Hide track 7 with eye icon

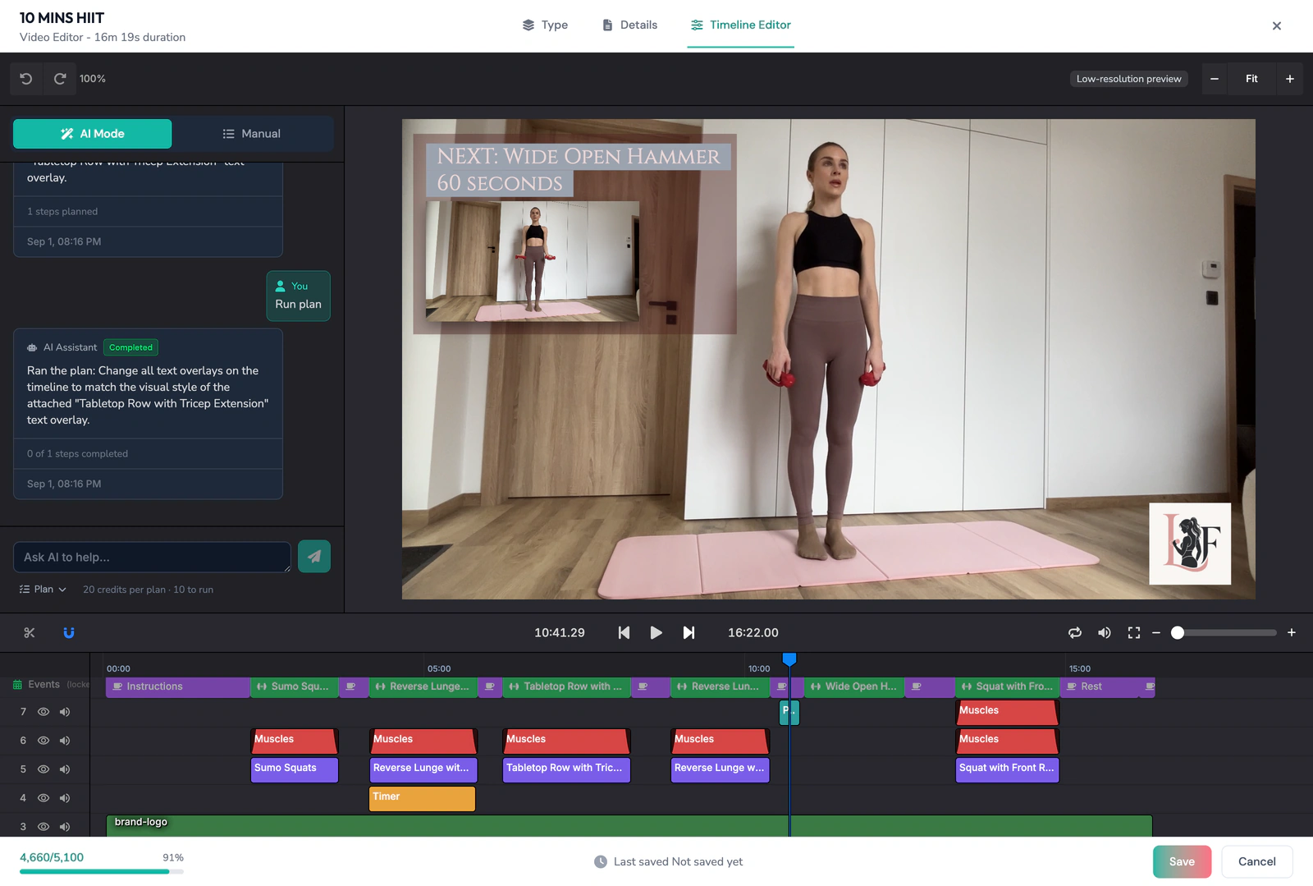(x=43, y=712)
